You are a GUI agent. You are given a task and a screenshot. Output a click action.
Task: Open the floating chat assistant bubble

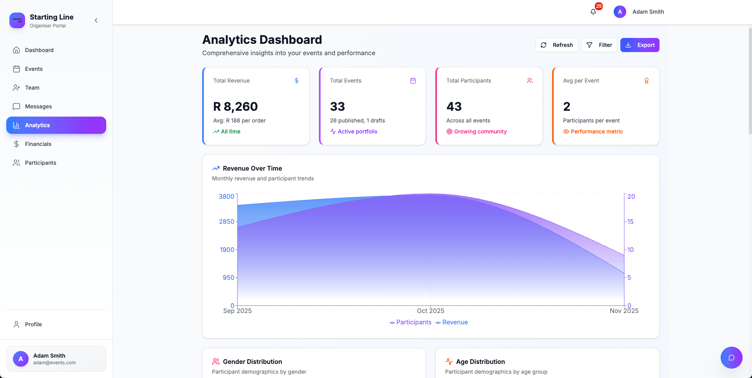click(x=731, y=357)
